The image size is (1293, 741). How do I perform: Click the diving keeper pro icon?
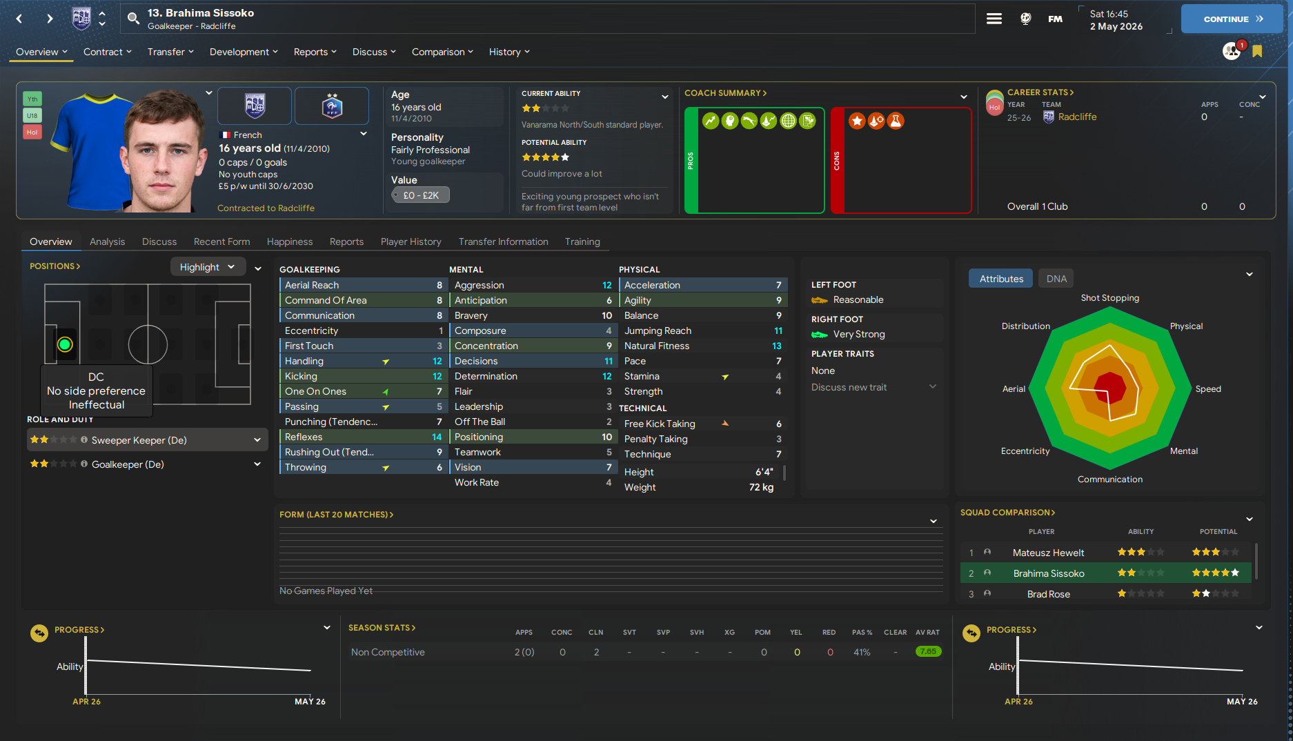[749, 121]
